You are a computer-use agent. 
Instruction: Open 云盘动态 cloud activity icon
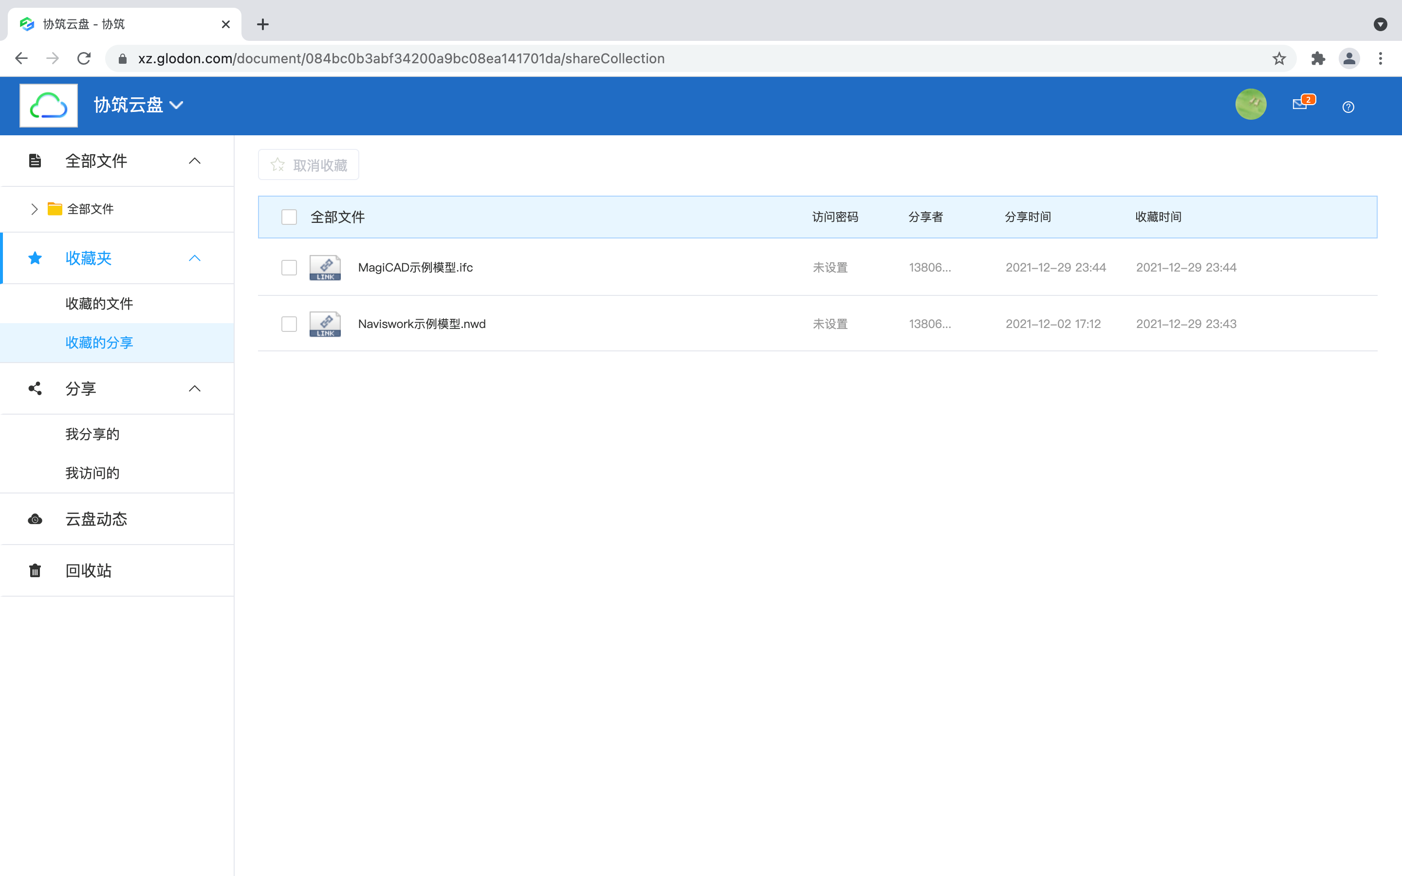tap(35, 519)
